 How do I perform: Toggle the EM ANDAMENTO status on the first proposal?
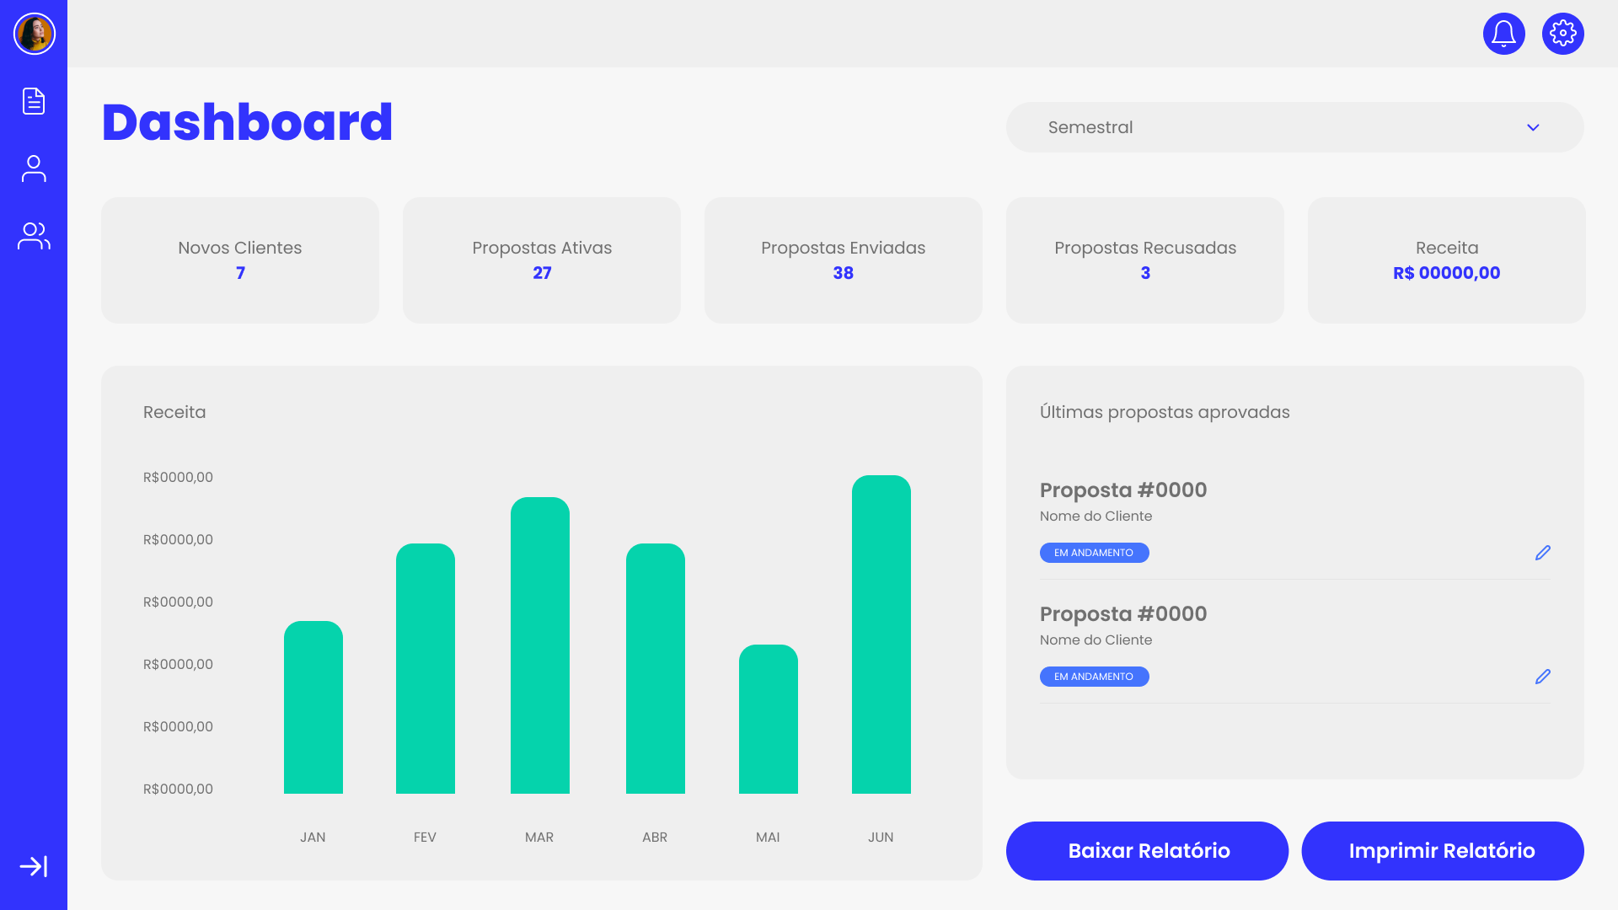click(x=1094, y=552)
